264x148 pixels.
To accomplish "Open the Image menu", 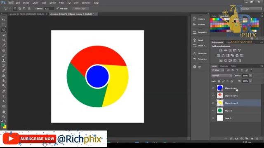I will pos(26,3).
